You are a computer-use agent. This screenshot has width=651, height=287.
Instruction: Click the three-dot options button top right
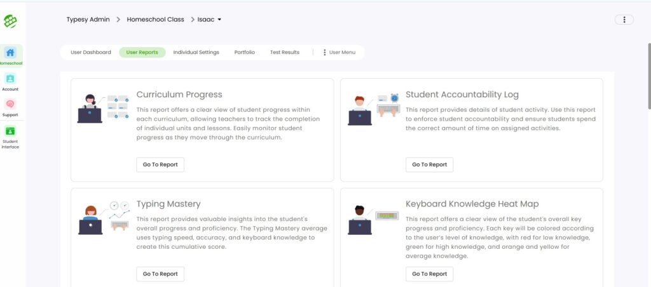(x=624, y=20)
